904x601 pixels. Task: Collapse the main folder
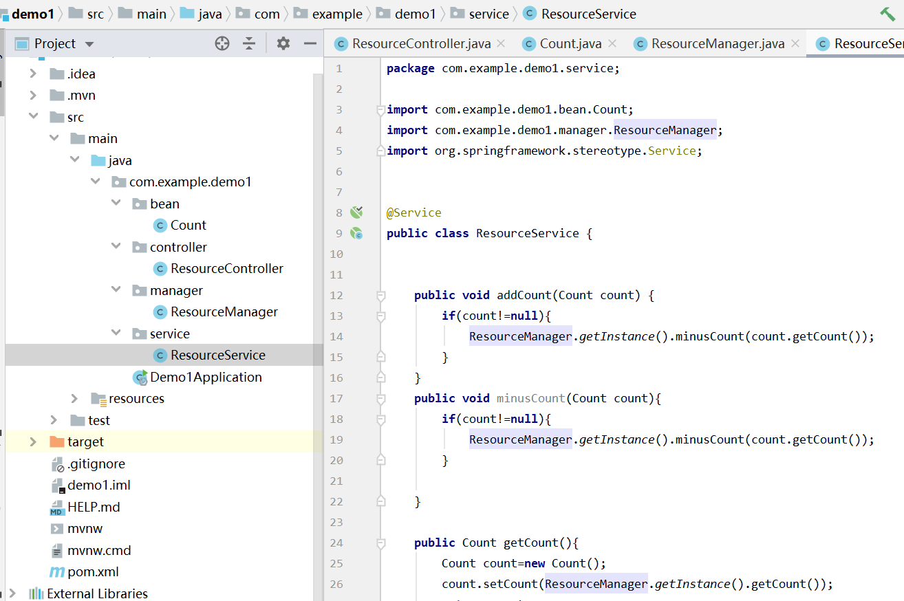(x=54, y=138)
